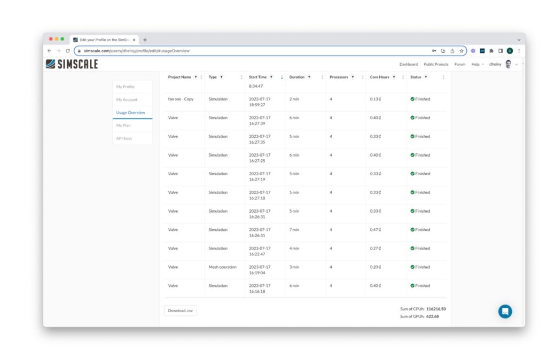Open the Processors column filter funnel
The width and height of the screenshot is (547, 350).
click(x=353, y=77)
